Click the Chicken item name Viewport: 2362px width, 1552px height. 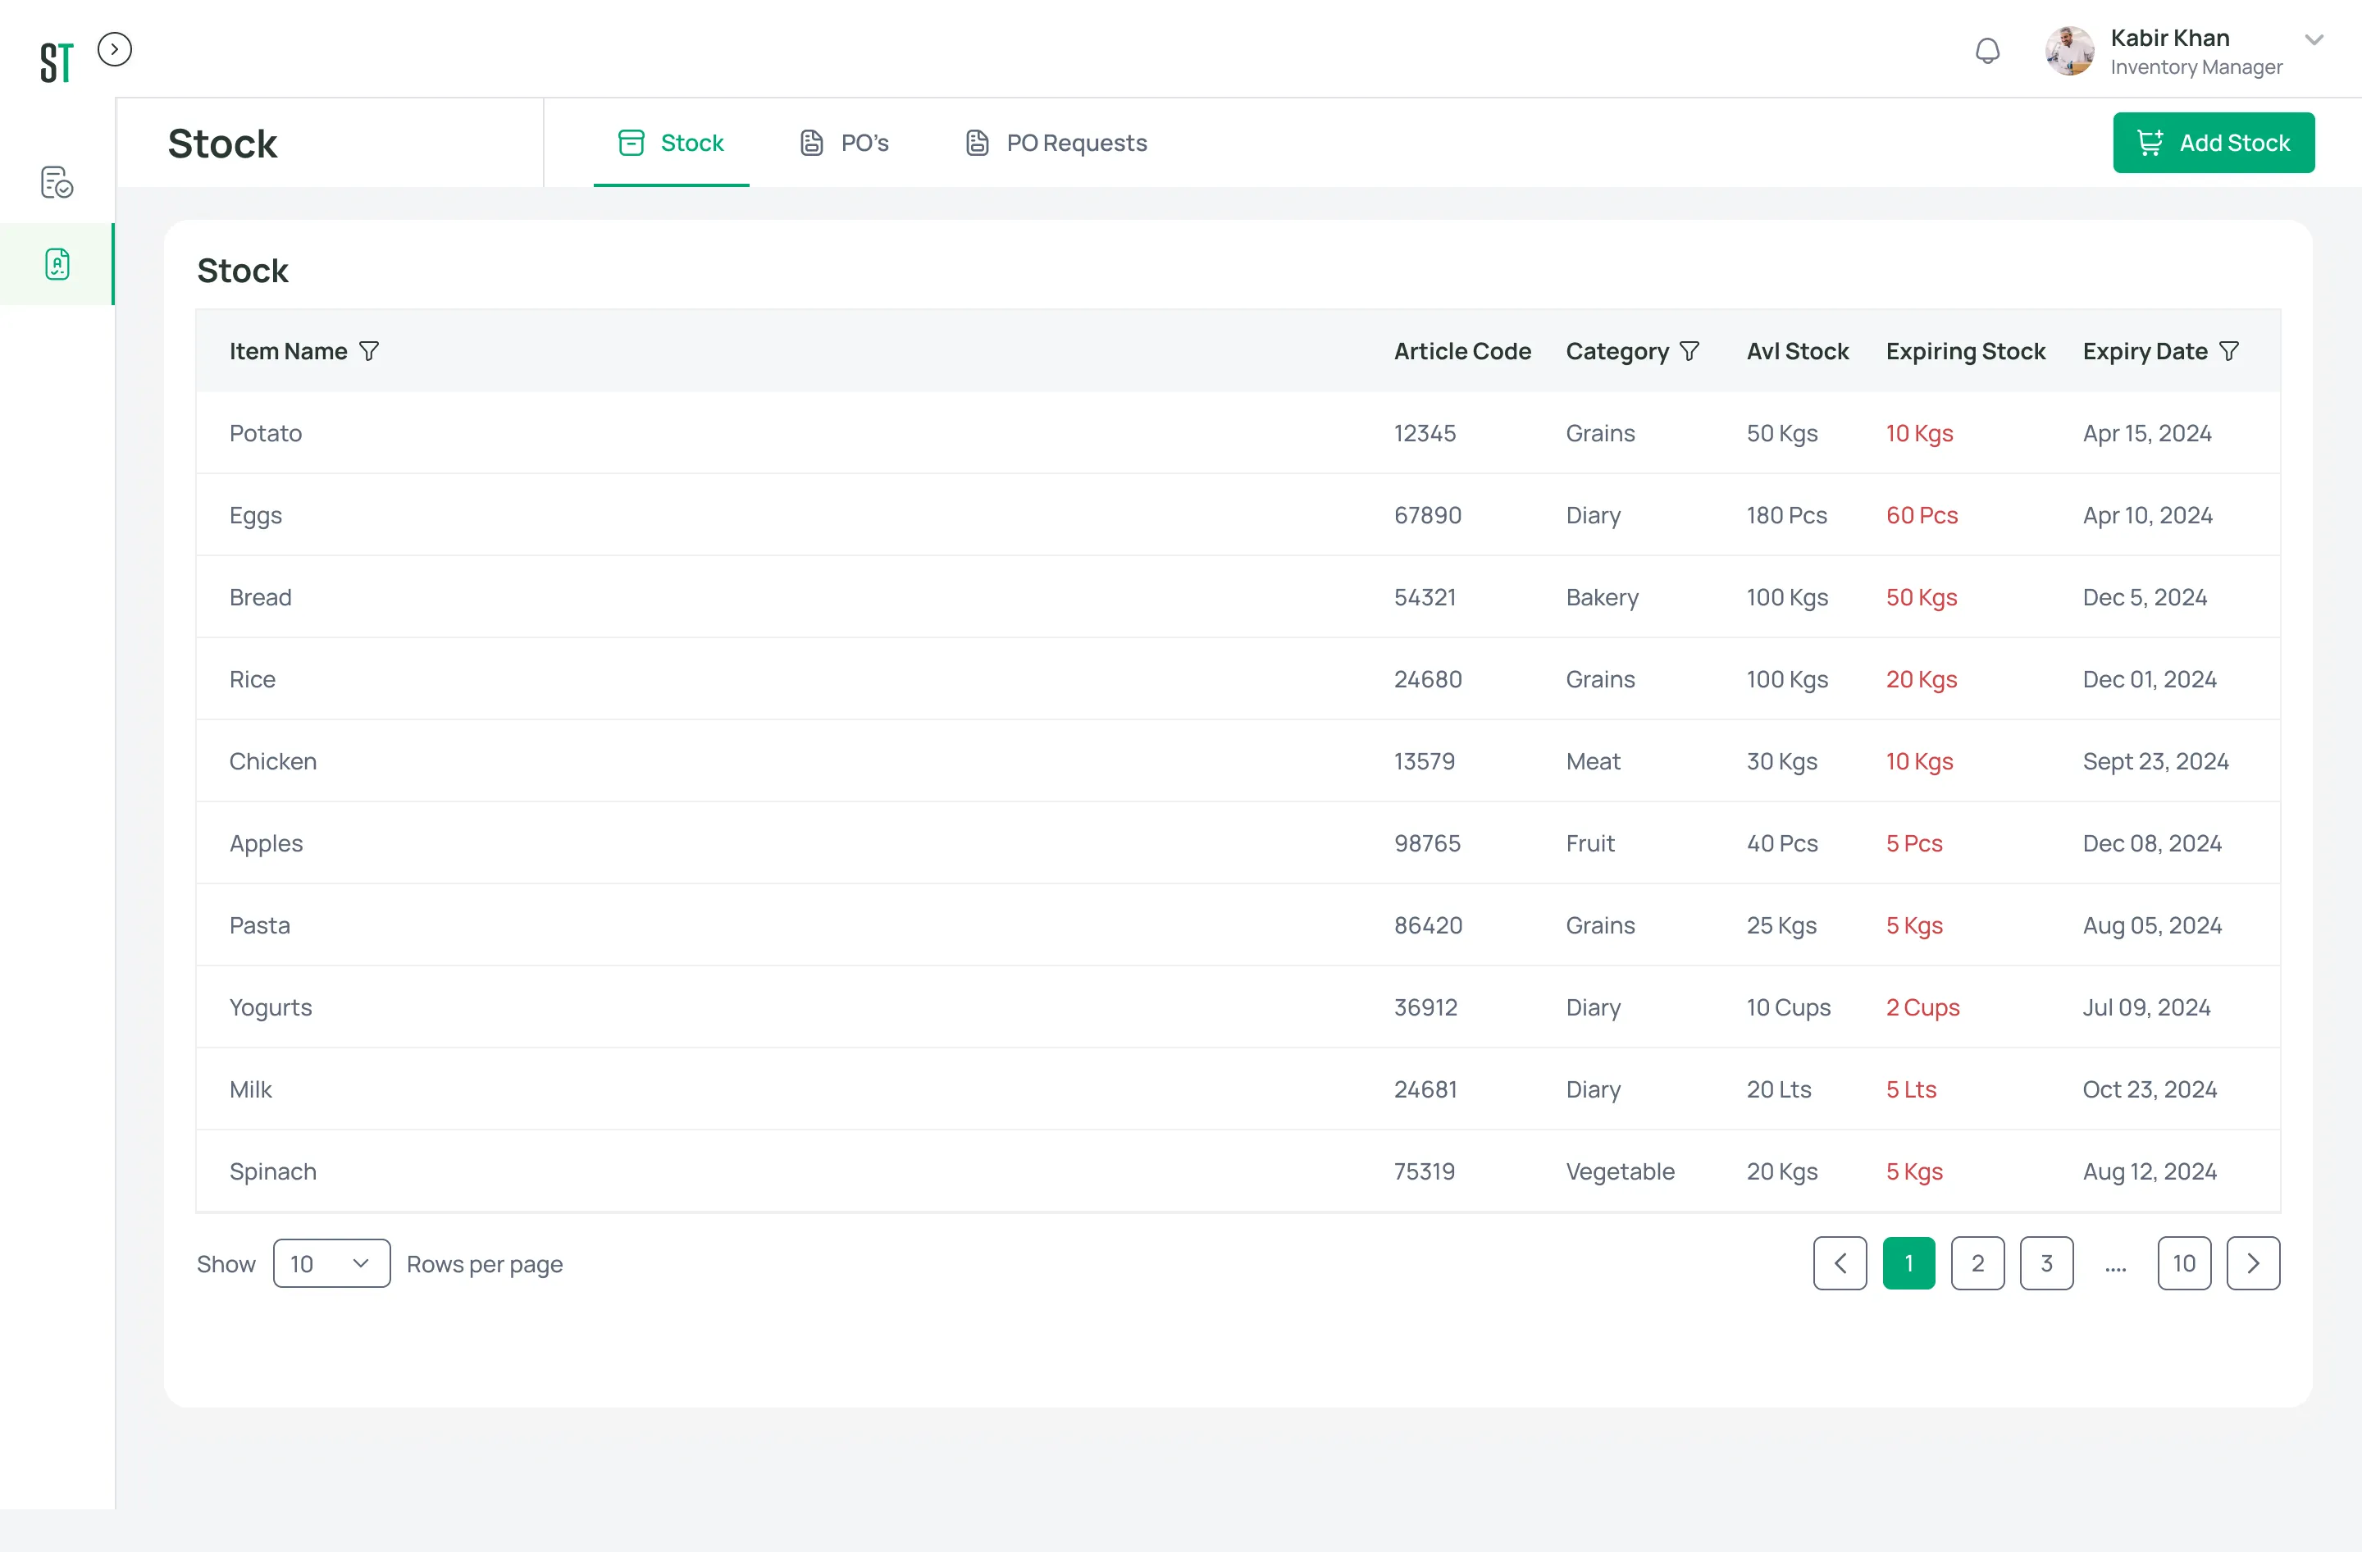[x=273, y=761]
